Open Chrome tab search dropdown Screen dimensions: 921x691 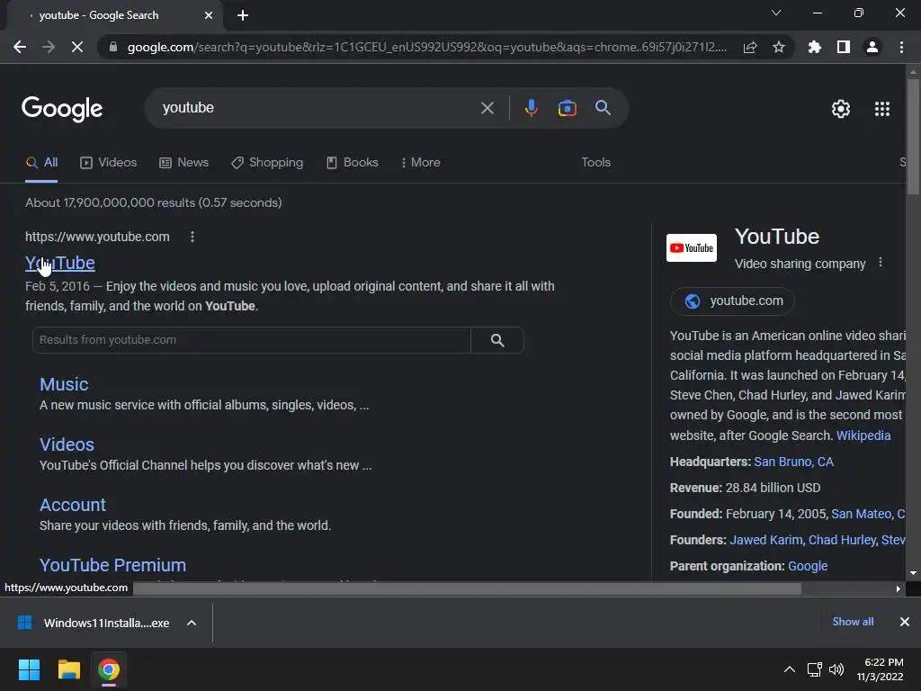pyautogui.click(x=776, y=13)
